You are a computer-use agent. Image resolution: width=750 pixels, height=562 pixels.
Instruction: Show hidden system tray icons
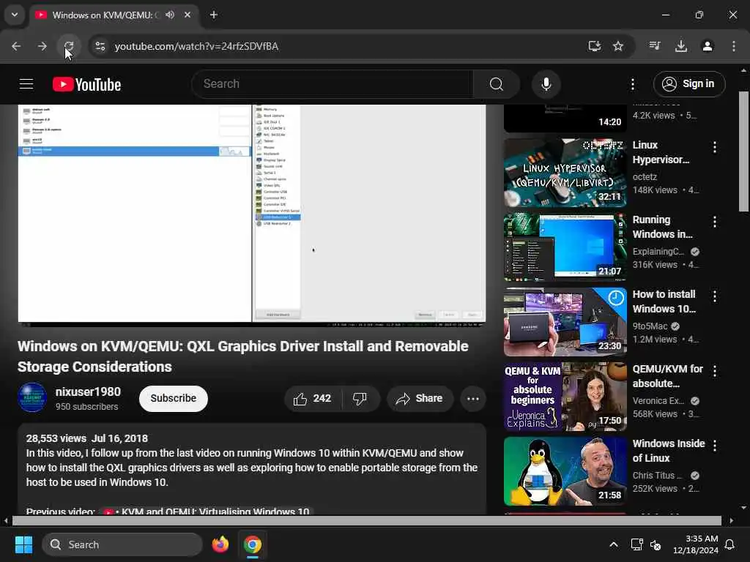613,544
